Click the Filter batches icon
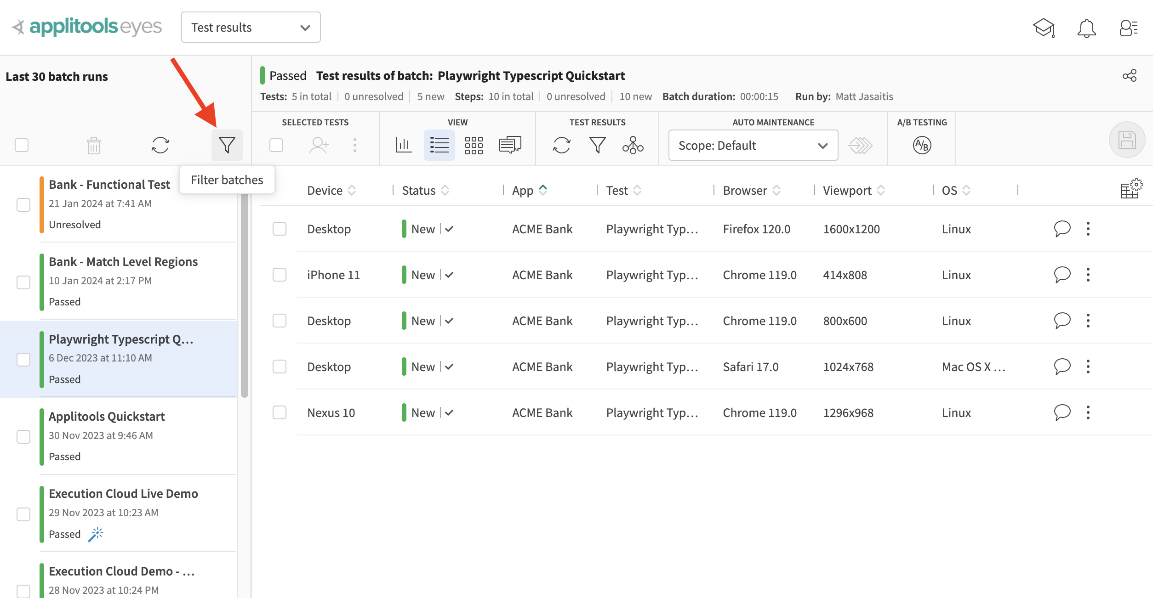The height and width of the screenshot is (598, 1153). click(227, 145)
